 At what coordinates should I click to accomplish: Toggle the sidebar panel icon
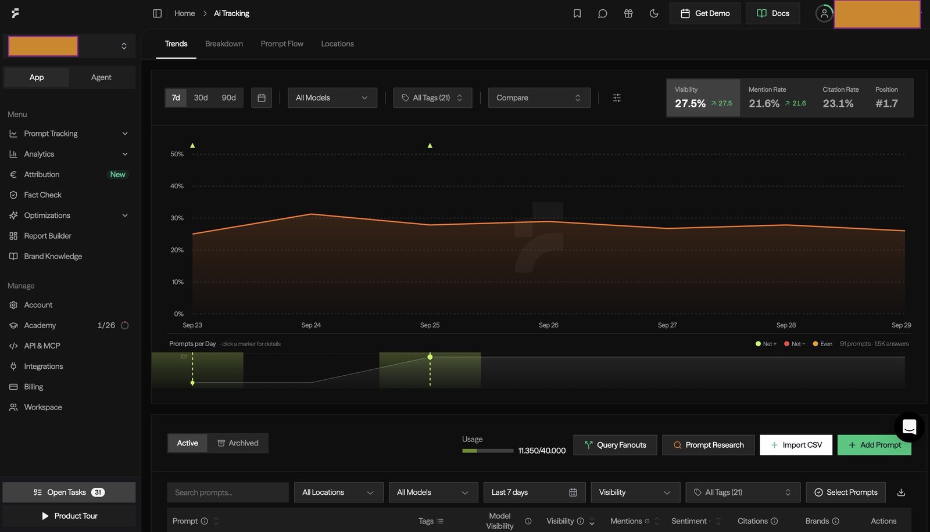157,13
